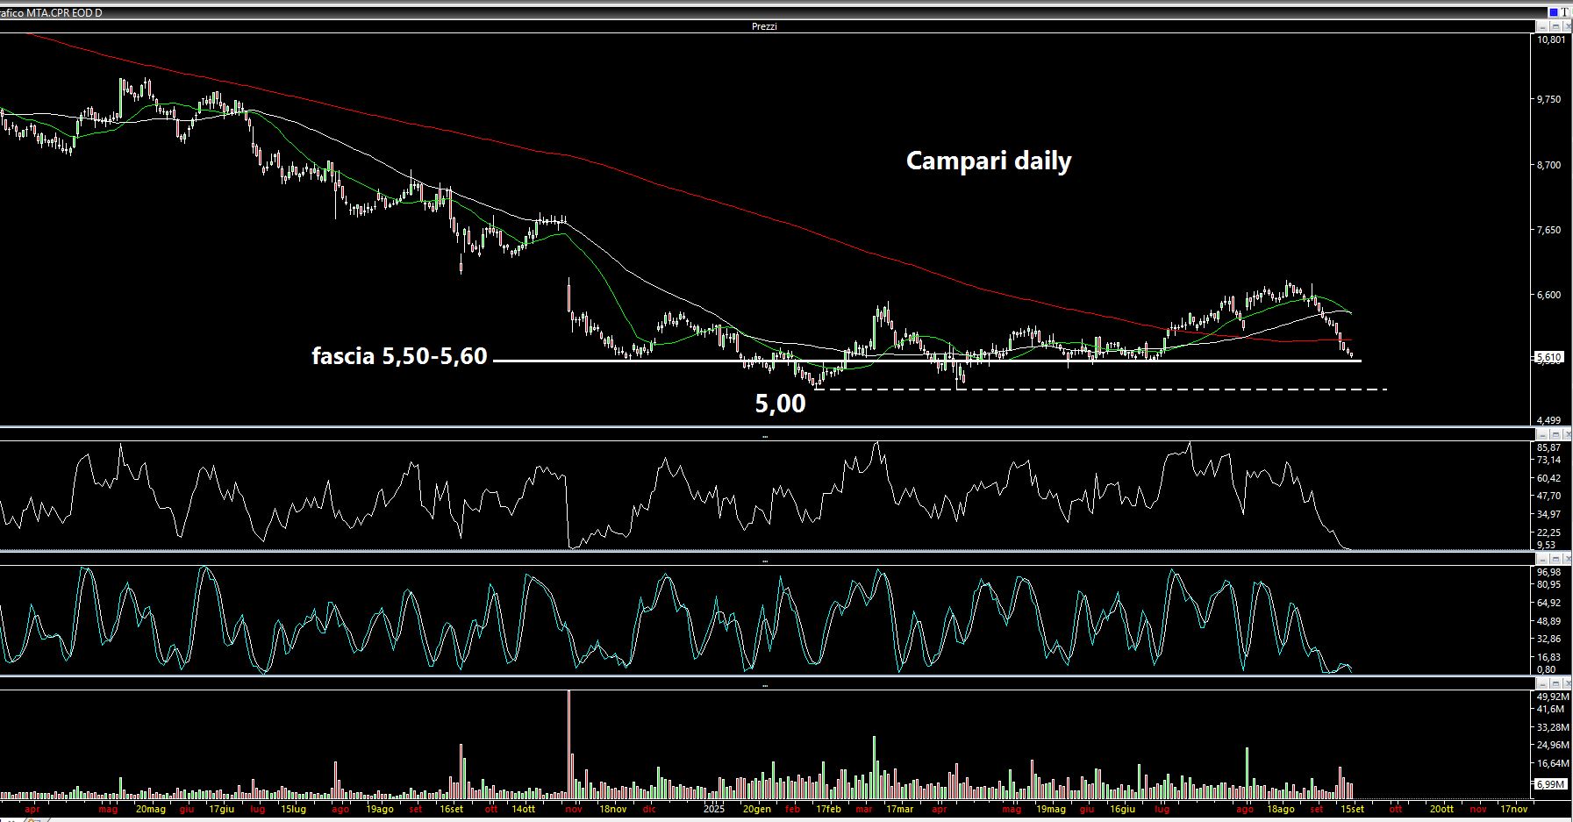
Task: Select the 'fascia 5,50-5,60' annotation label
Action: click(x=399, y=356)
